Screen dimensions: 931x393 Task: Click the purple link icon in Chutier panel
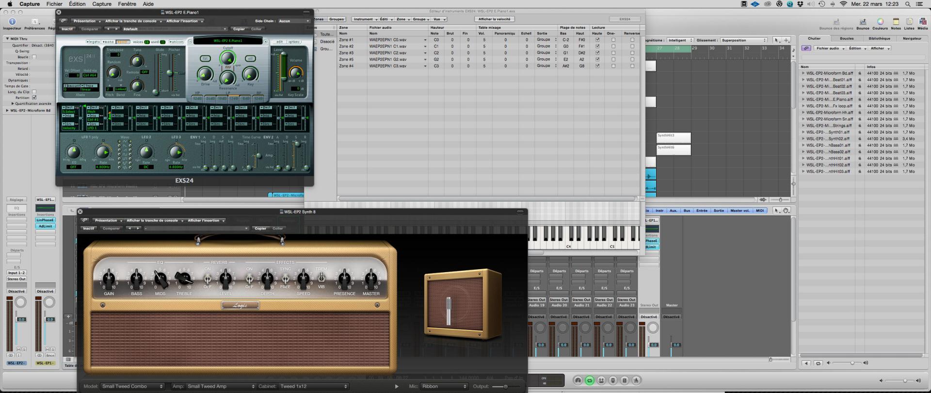806,49
